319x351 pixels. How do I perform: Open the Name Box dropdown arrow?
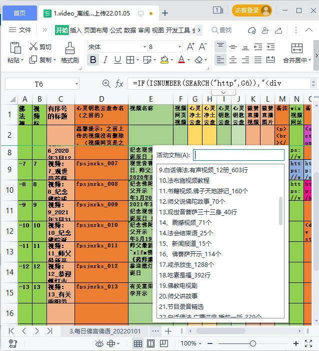[76, 84]
